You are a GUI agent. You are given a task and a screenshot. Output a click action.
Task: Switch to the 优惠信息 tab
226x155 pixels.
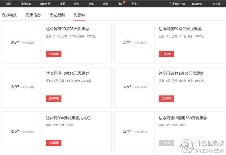click(x=33, y=15)
